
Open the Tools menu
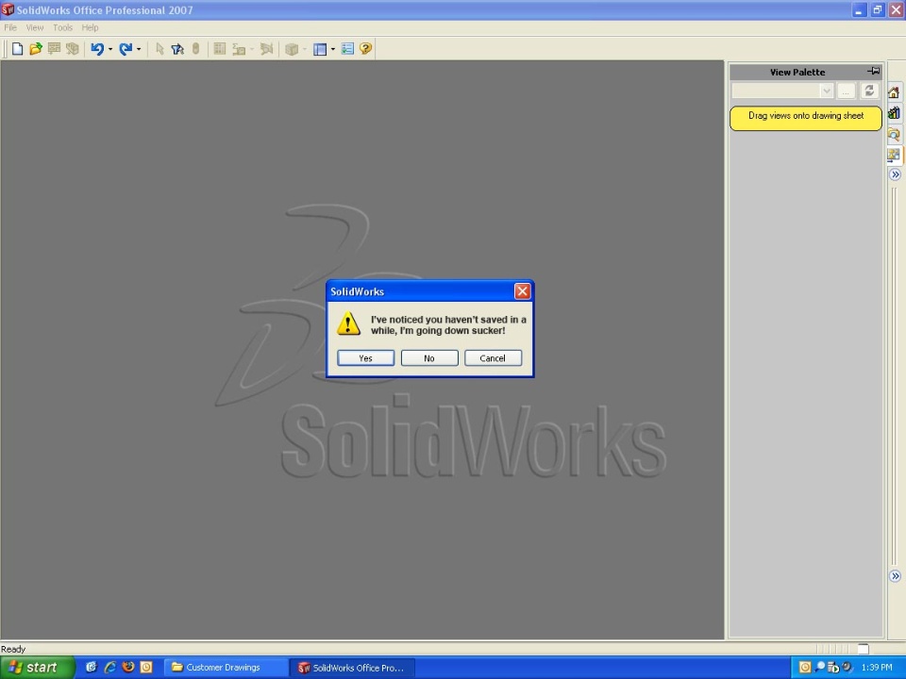pyautogui.click(x=62, y=27)
